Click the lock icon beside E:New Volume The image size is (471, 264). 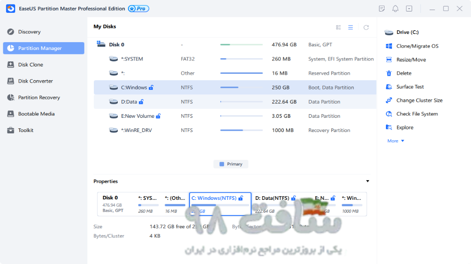tap(158, 116)
